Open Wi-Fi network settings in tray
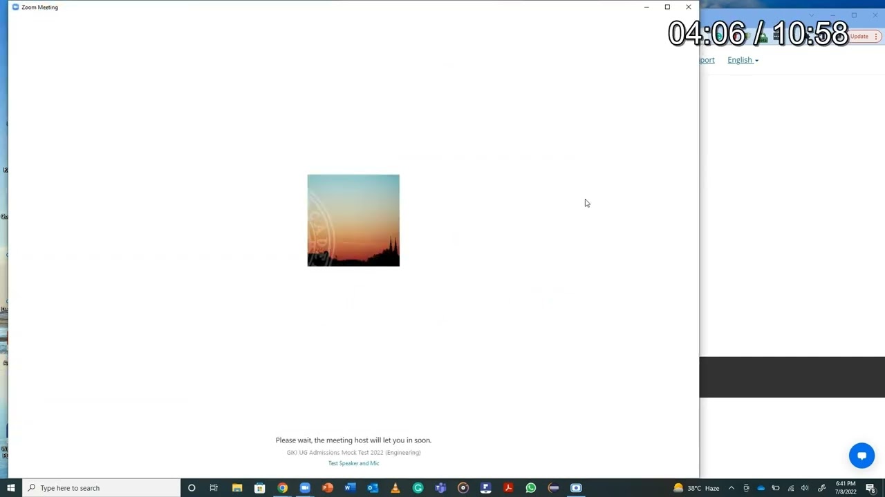 791,488
